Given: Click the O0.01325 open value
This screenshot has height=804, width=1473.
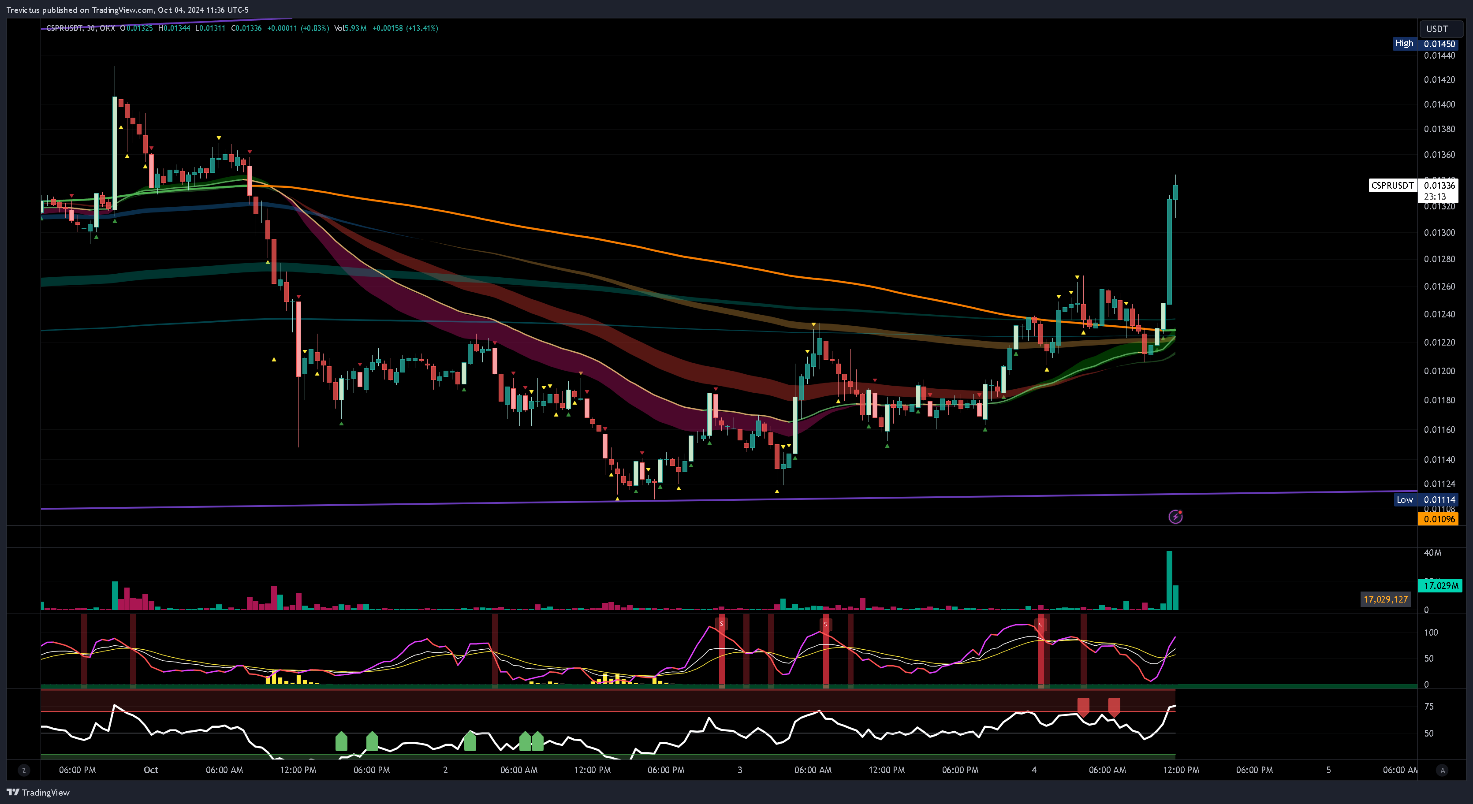Looking at the screenshot, I should 136,28.
